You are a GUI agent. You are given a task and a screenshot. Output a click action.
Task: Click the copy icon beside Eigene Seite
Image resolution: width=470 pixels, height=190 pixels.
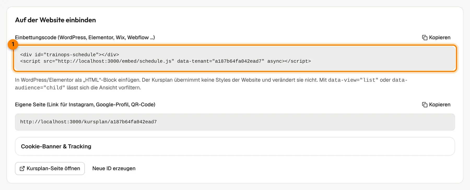tap(425, 105)
